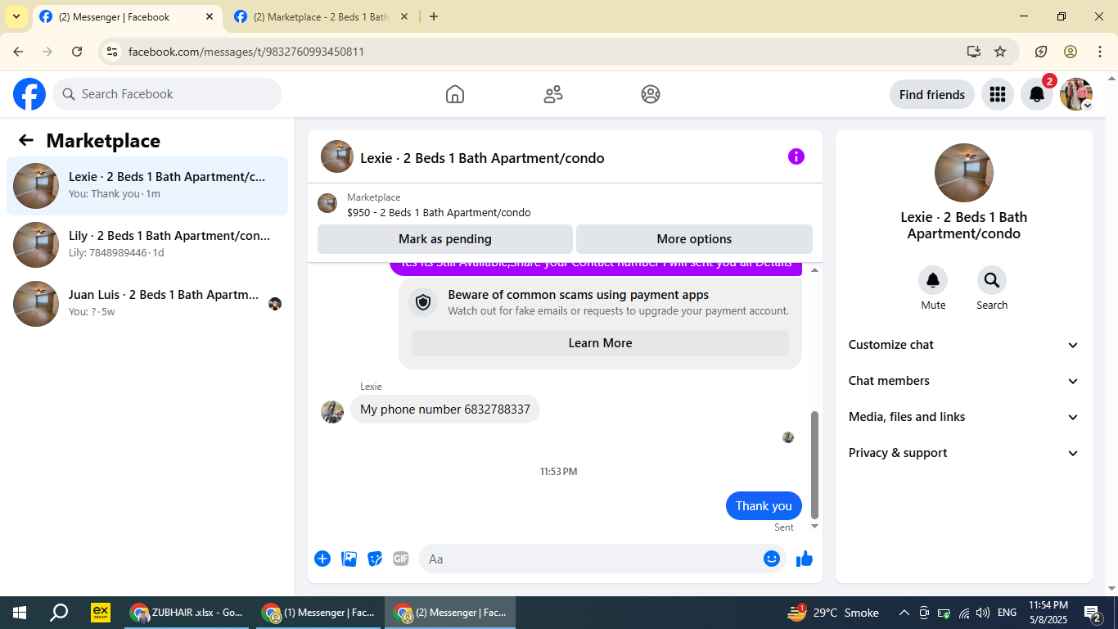Switch to the Messenger | Facebook tab
The width and height of the screenshot is (1118, 629).
pos(127,16)
